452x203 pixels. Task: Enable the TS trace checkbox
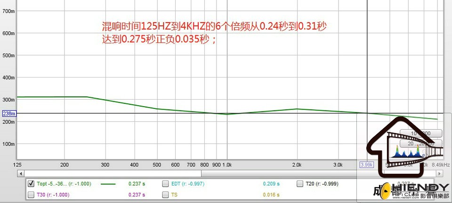[x=165, y=195]
